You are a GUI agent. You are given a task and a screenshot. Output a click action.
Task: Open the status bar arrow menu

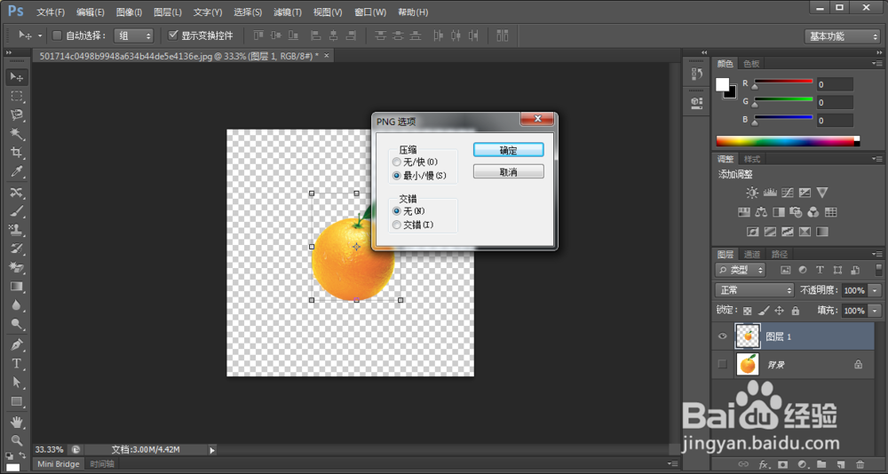tap(212, 450)
